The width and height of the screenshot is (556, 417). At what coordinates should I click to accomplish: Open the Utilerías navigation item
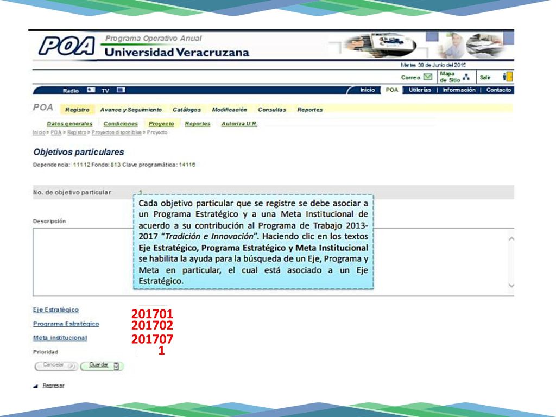pos(420,90)
